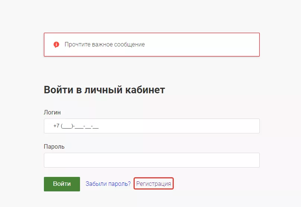This screenshot has height=207, width=301.
Task: Open the 'Прочтите важное сообщение' notice
Action: [105, 45]
